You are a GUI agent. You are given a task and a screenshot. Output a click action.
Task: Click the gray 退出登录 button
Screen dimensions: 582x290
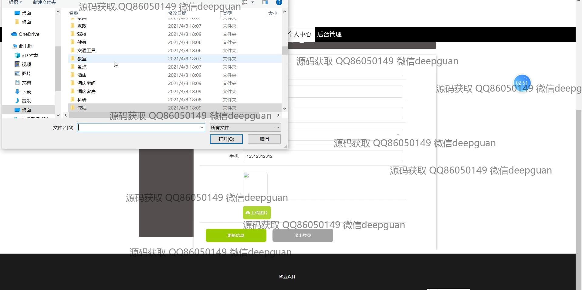click(303, 235)
